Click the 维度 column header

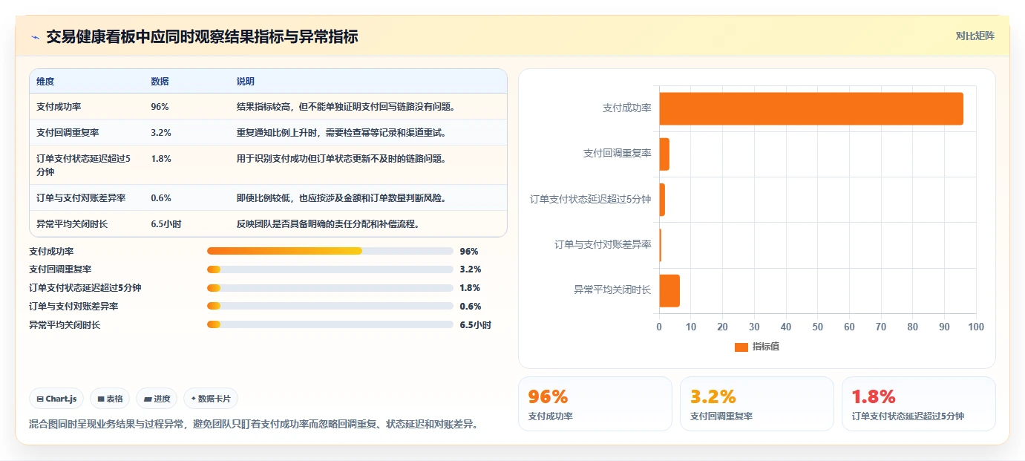pos(45,81)
